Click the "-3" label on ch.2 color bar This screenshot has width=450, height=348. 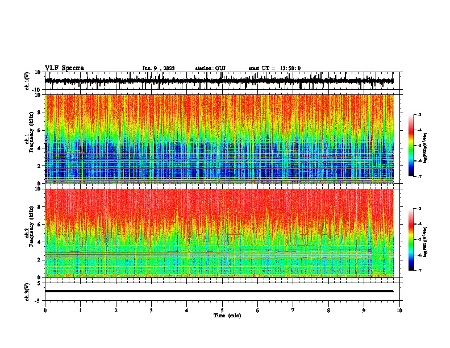[419, 209]
